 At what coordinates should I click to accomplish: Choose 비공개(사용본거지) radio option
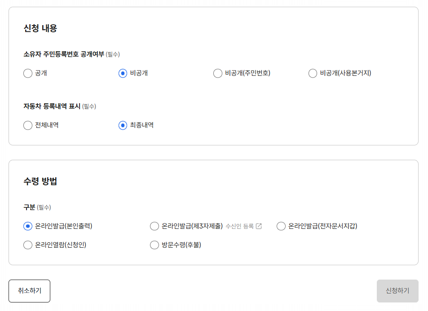tap(313, 74)
